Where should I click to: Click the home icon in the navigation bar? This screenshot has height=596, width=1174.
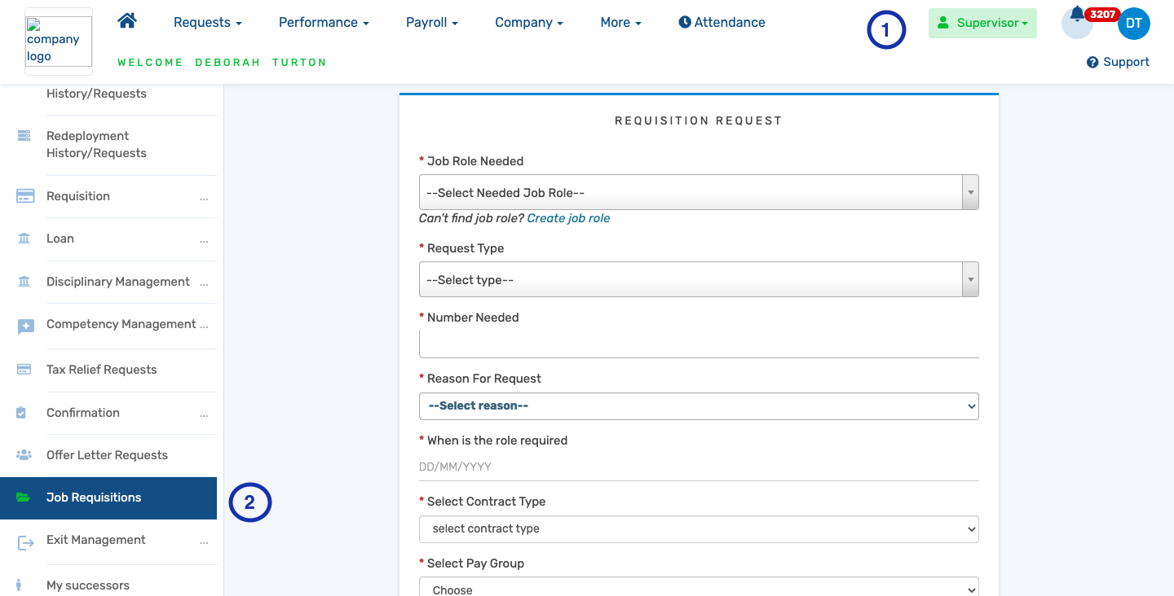[x=127, y=22]
